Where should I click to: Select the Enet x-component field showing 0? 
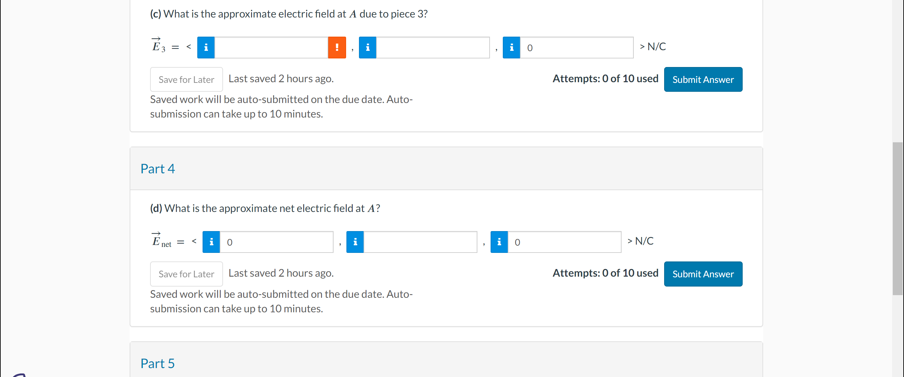pos(277,242)
